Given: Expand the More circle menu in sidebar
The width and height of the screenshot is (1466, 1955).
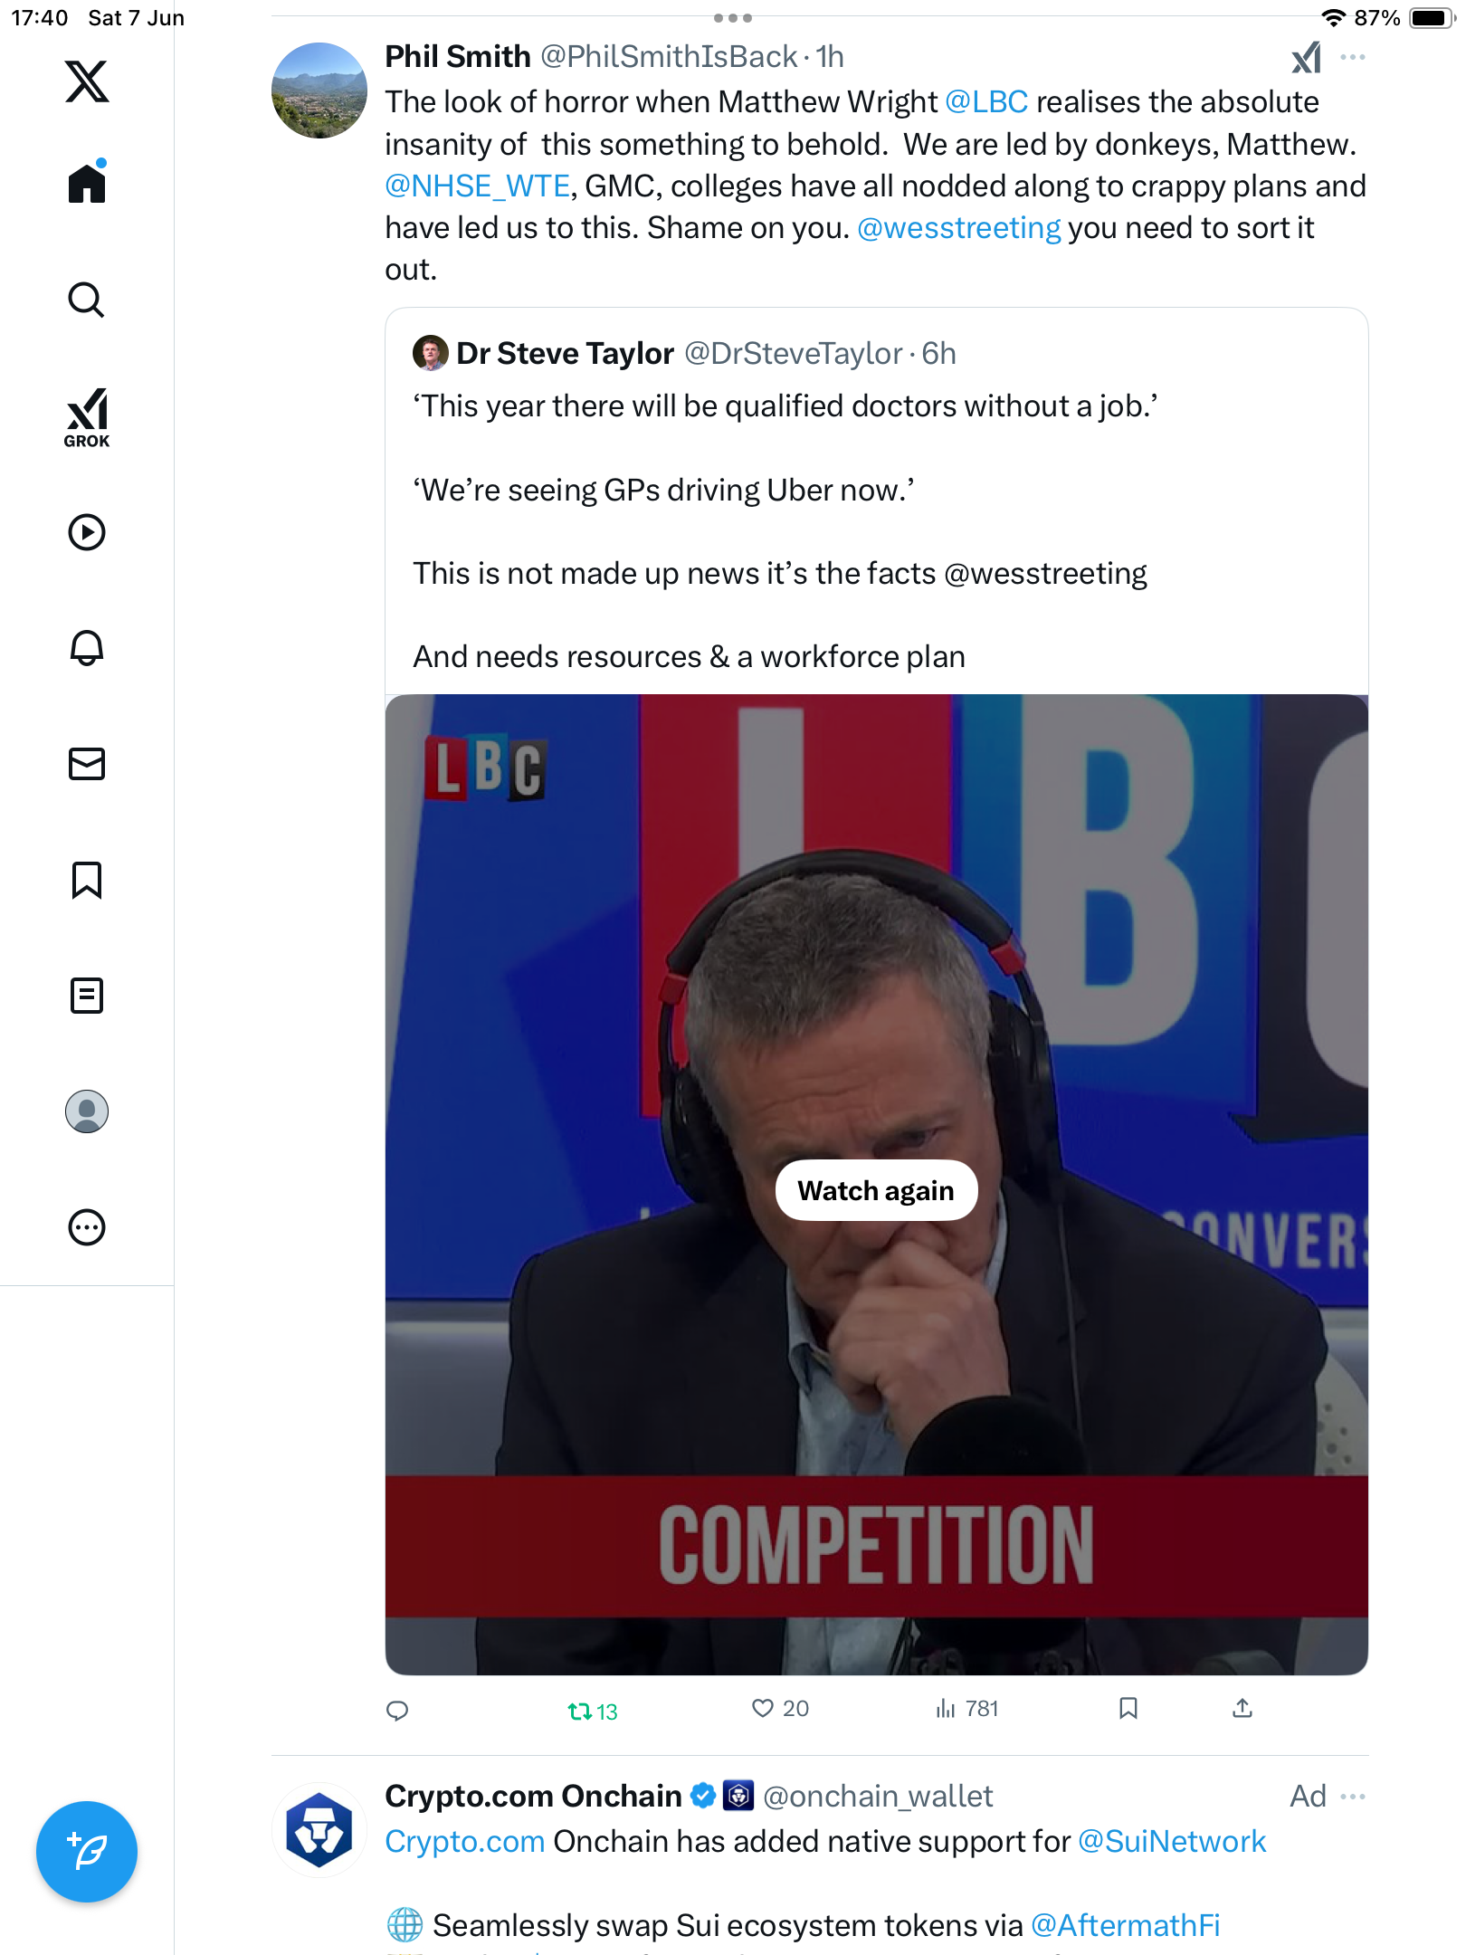Looking at the screenshot, I should (87, 1227).
